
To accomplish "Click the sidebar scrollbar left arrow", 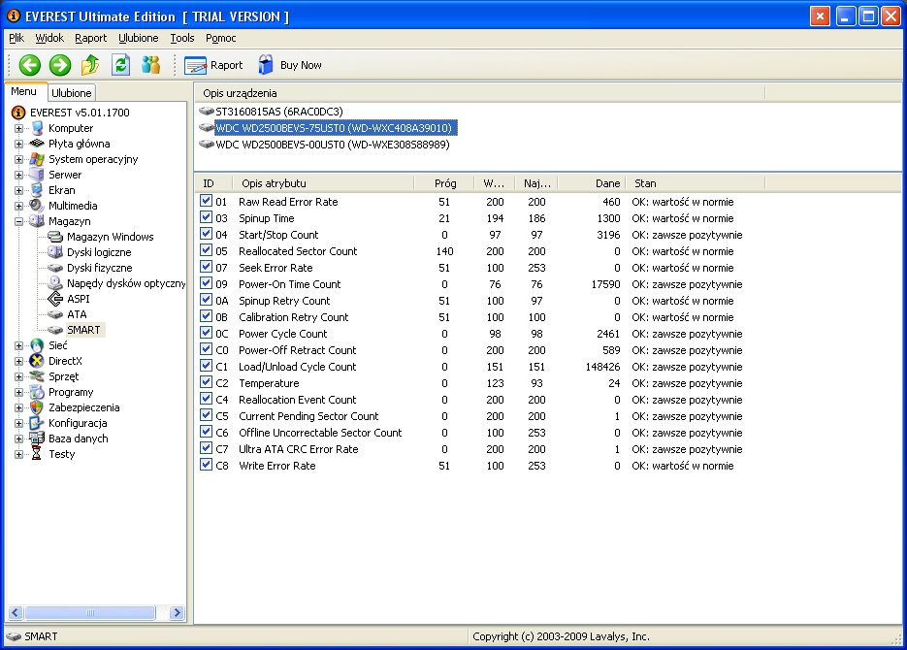I will (16, 612).
